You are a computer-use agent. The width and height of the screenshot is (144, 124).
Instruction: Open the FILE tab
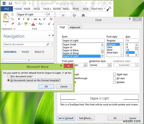pos(7,9)
